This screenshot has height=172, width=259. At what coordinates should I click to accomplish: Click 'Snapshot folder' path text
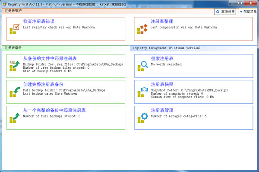pyautogui.click(x=190, y=90)
